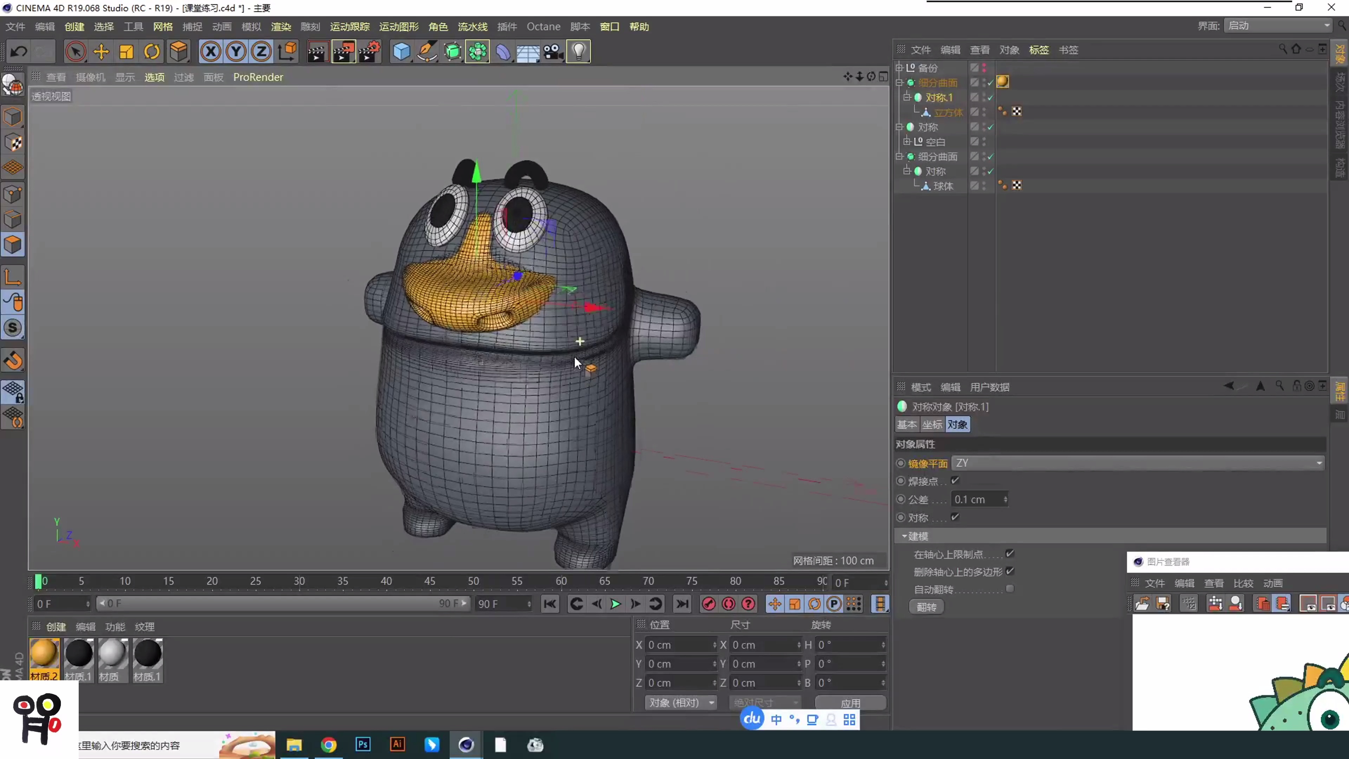Viewport: 1349px width, 759px height.
Task: Click the 应用 button in coordinates panel
Action: [850, 702]
